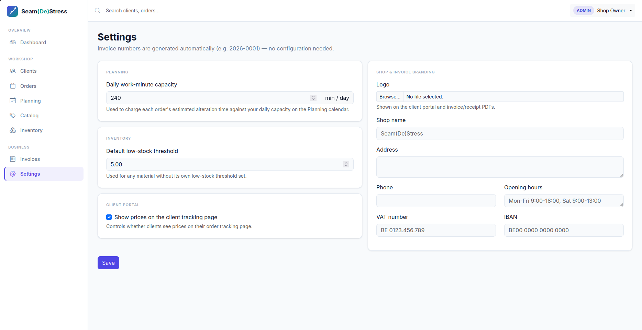Image resolution: width=642 pixels, height=330 pixels.
Task: Click the ADMIN badge
Action: [x=584, y=11]
